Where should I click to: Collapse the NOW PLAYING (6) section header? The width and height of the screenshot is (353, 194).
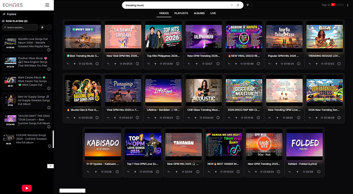(15, 21)
